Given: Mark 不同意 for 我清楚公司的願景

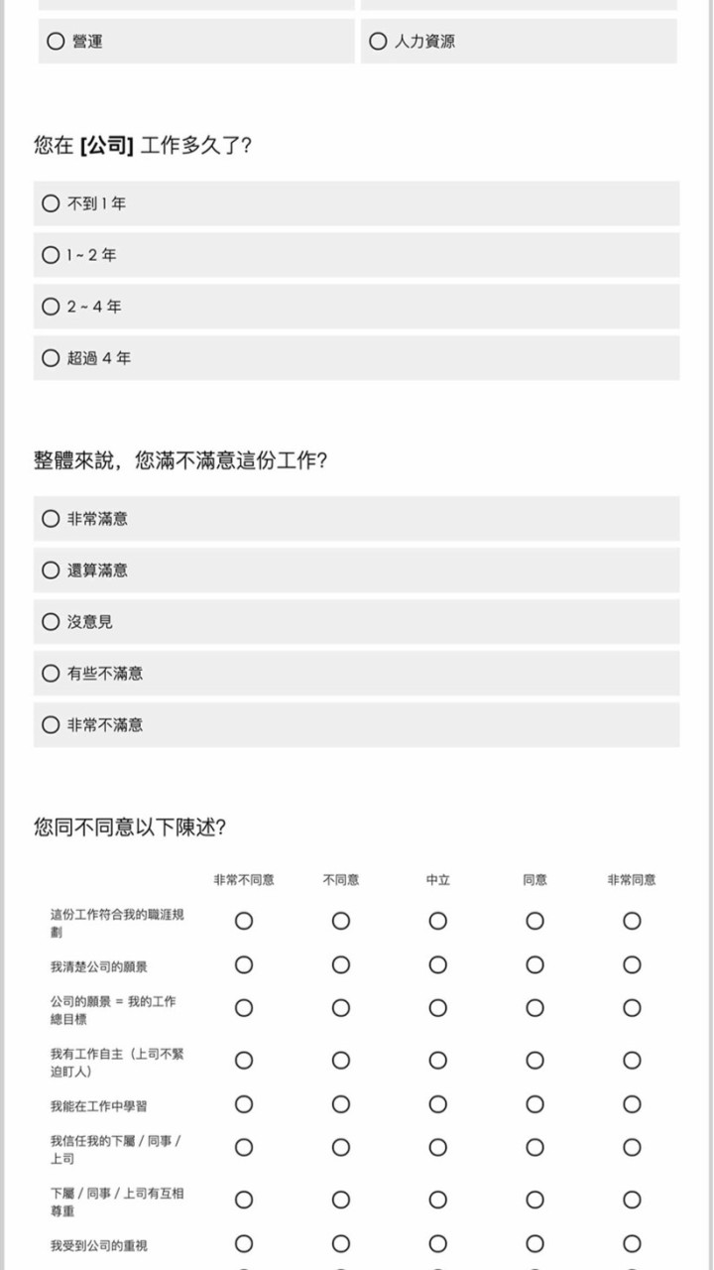Looking at the screenshot, I should 341,965.
